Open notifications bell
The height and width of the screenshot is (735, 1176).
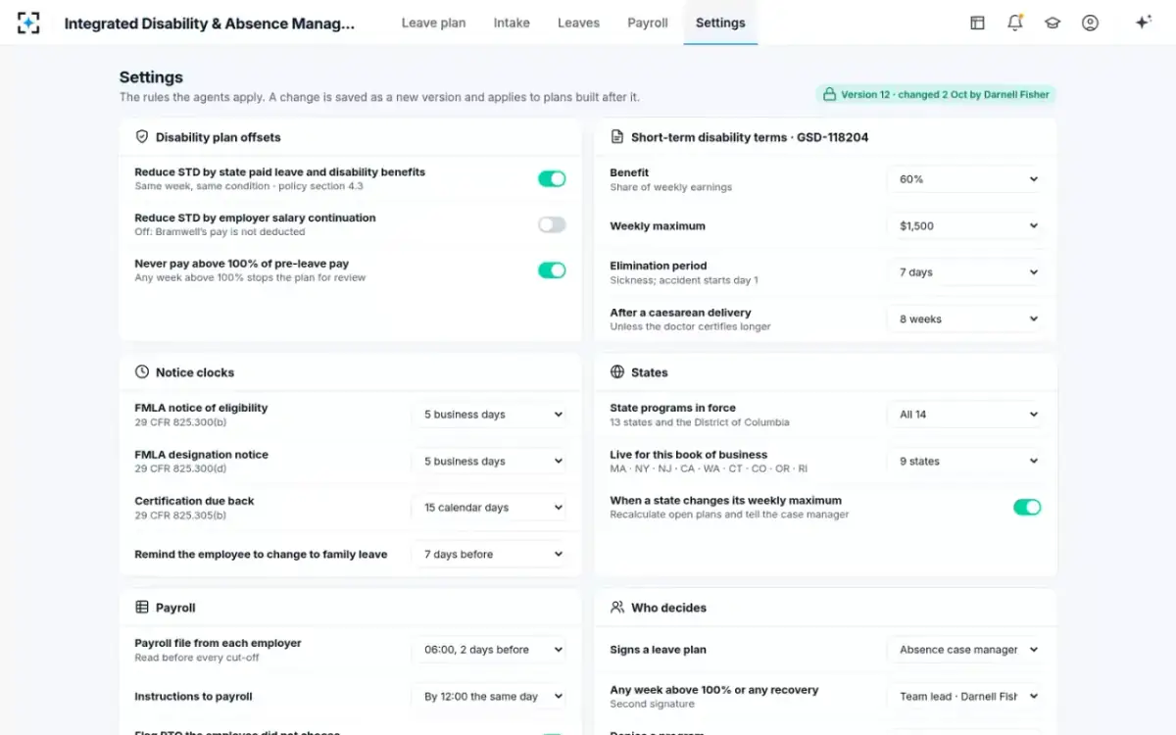1014,23
